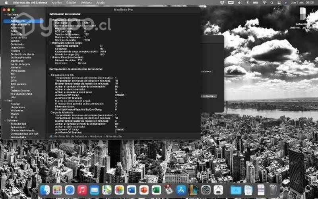Select Cliente administrado under Software
The image size is (318, 199).
click(x=23, y=131)
